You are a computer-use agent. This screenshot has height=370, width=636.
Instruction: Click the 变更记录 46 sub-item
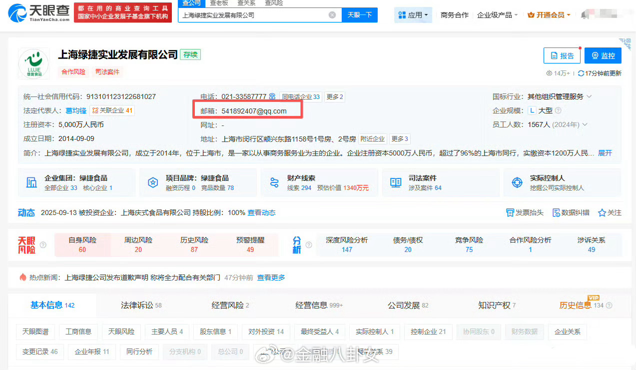(40, 351)
